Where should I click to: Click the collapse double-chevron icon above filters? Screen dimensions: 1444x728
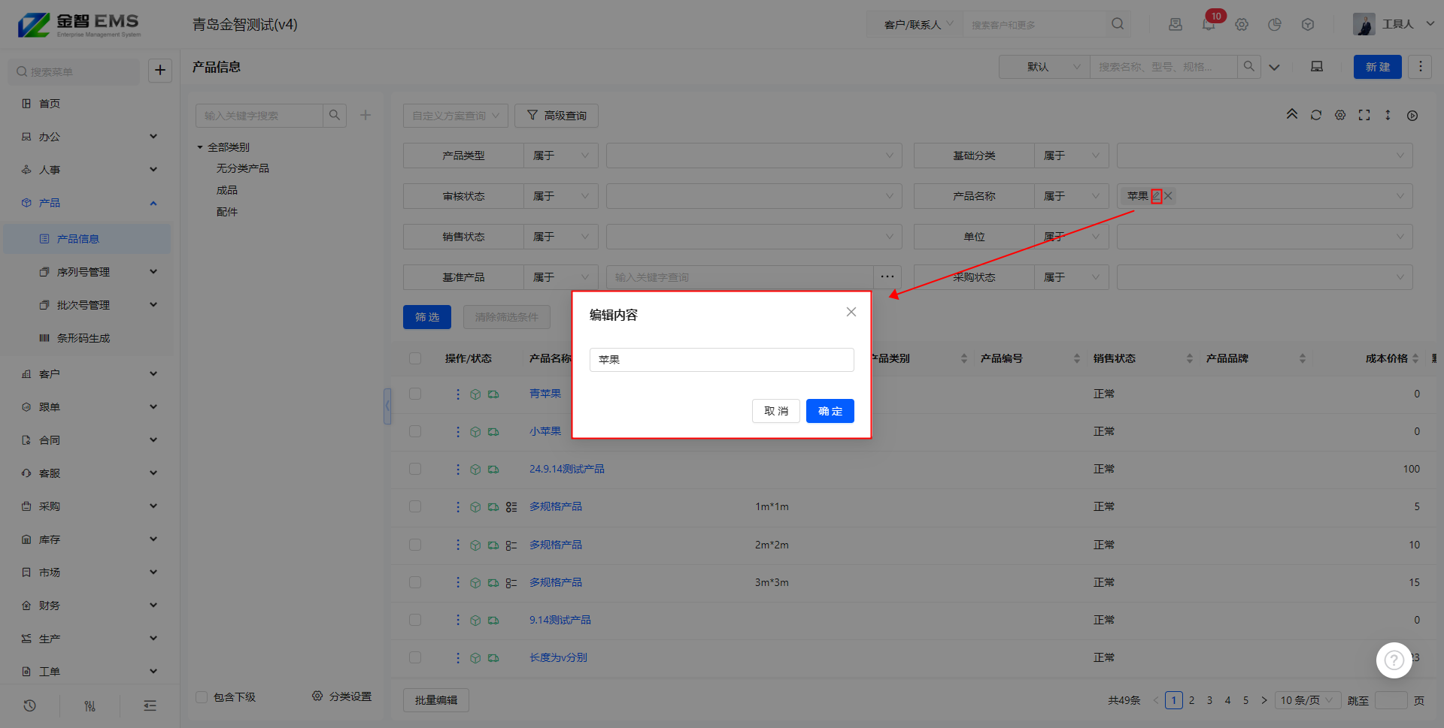pos(1292,115)
